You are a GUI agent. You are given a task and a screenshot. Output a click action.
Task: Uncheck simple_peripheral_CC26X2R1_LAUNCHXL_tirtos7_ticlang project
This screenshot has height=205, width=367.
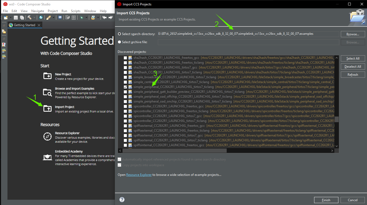pyautogui.click(x=125, y=87)
